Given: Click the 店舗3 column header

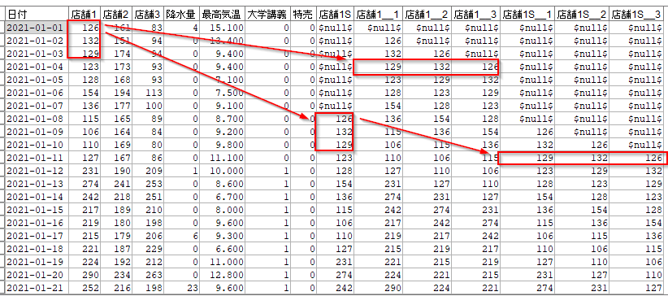Looking at the screenshot, I should click(147, 15).
